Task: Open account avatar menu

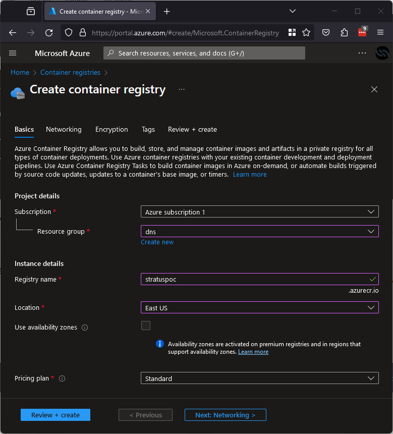Action: 382,52
